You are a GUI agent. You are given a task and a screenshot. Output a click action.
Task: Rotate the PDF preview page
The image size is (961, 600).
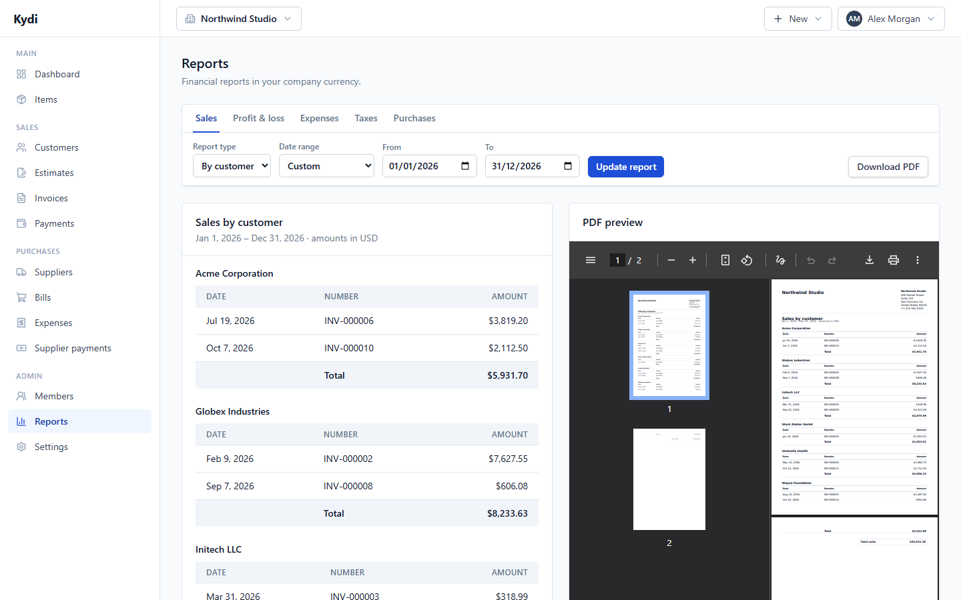click(x=747, y=260)
